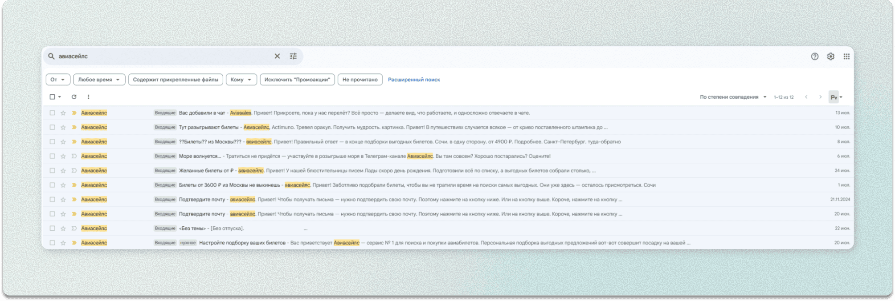The width and height of the screenshot is (895, 301).
Task: Check the "Настройте подборку ваших билетов" checkbox
Action: tap(52, 243)
